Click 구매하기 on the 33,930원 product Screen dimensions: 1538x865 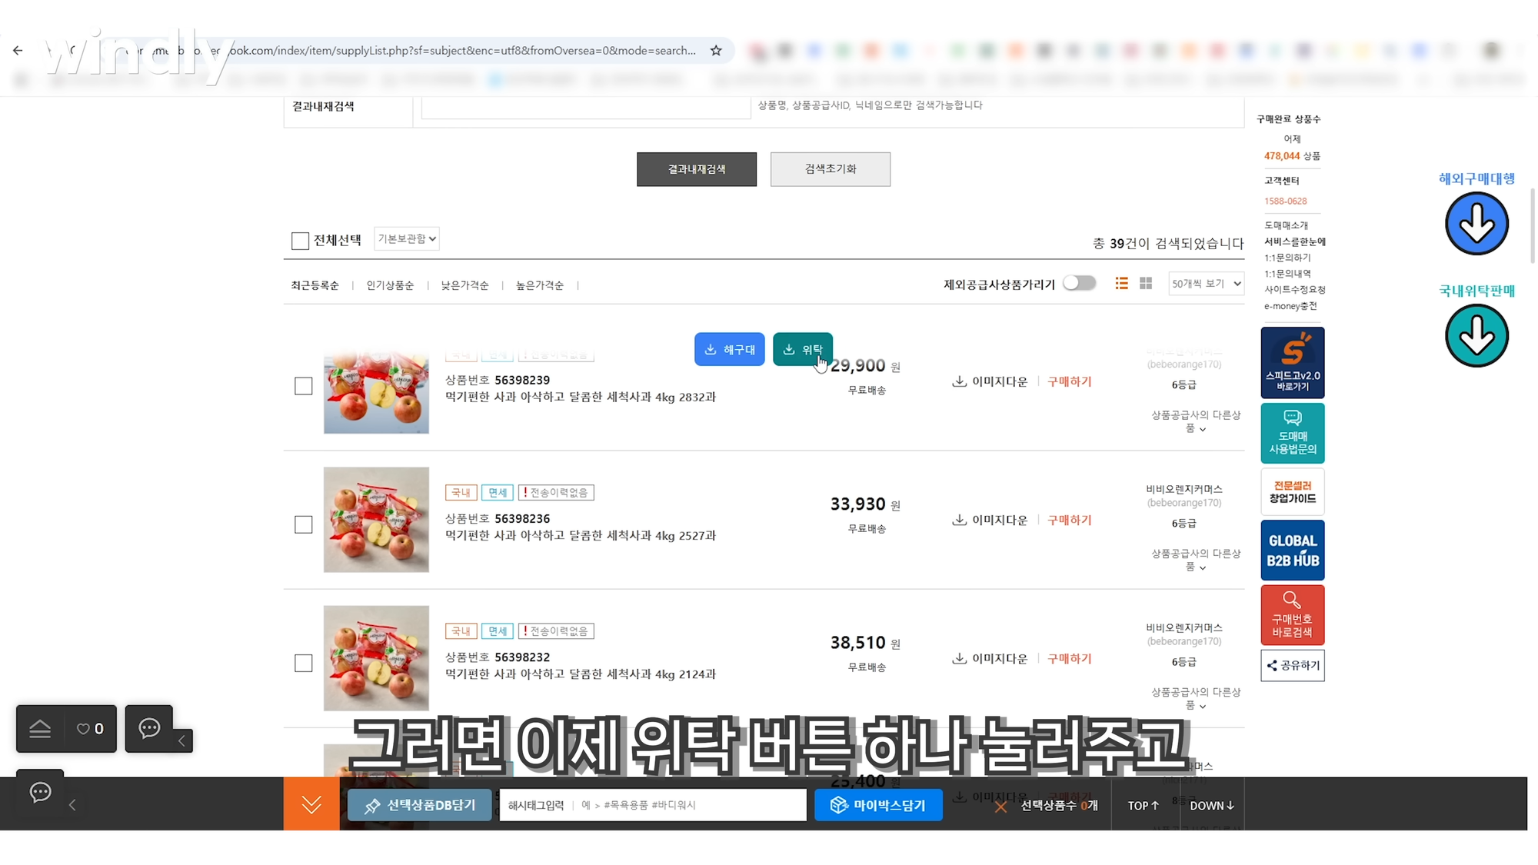[1068, 520]
